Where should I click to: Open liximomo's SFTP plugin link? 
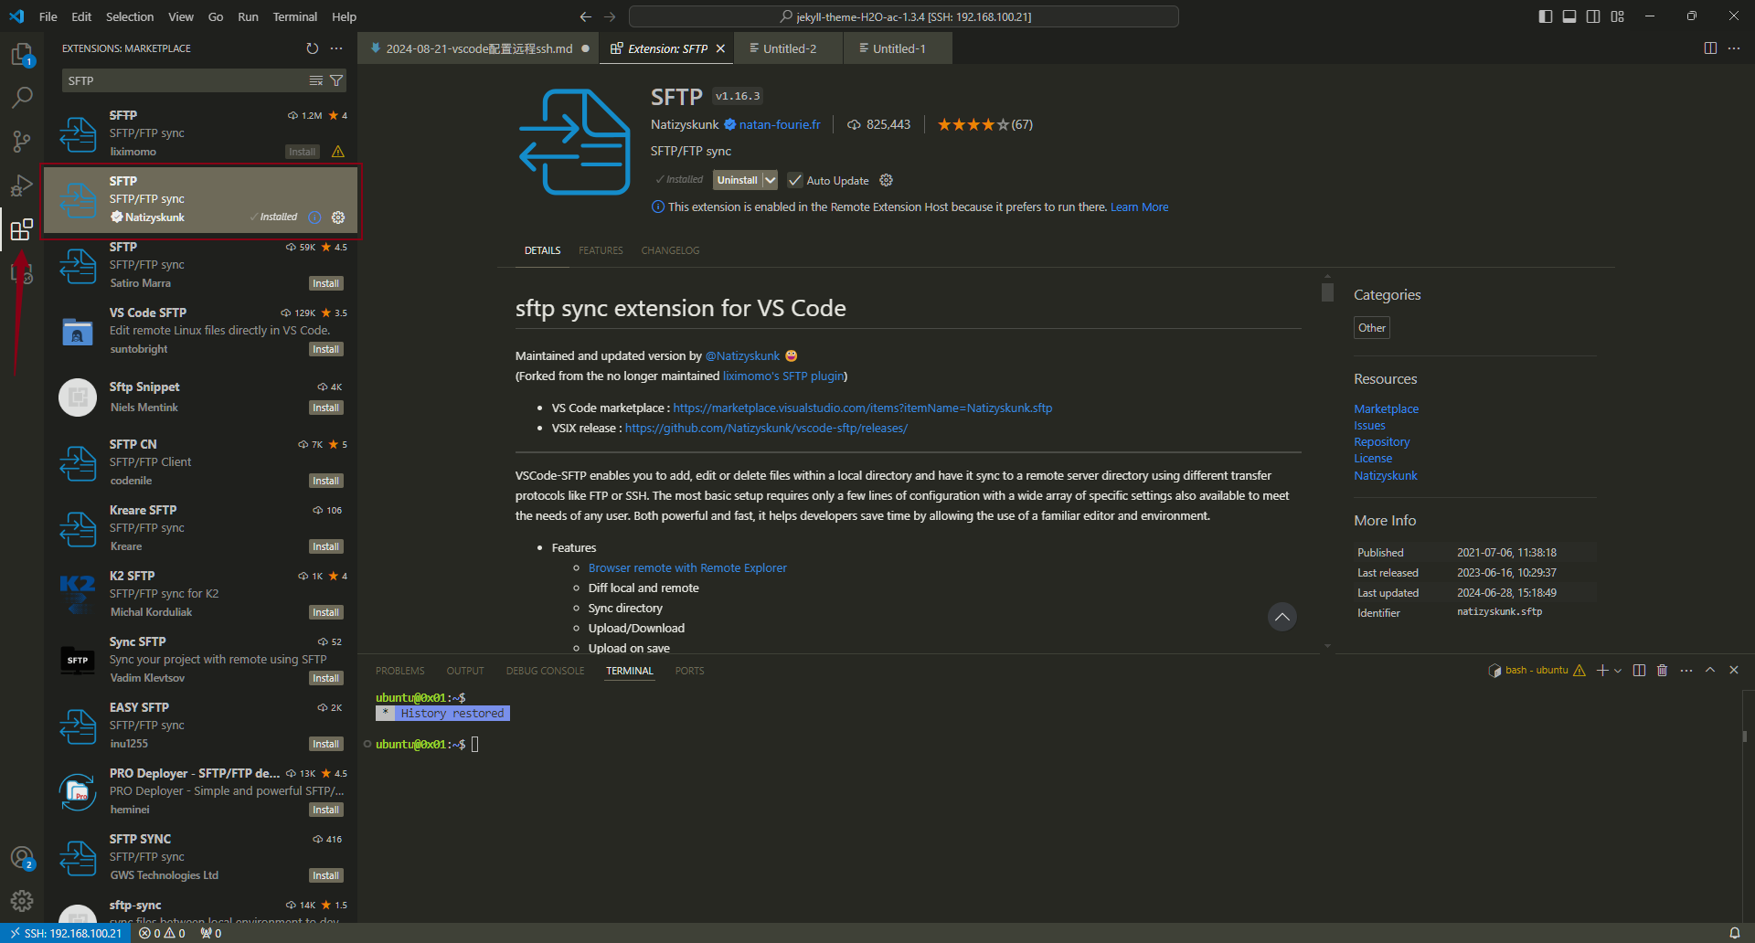tap(783, 376)
